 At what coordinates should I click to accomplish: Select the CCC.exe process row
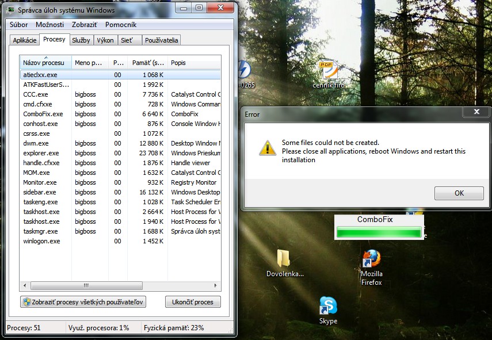pyautogui.click(x=120, y=94)
